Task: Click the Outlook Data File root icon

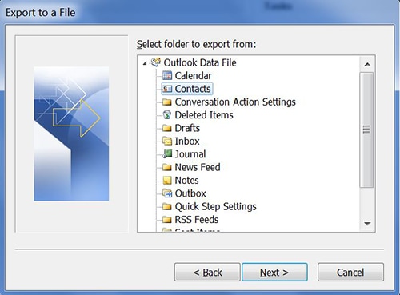Action: [156, 62]
